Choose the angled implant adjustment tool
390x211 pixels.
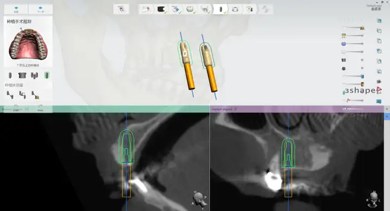pyautogui.click(x=22, y=95)
